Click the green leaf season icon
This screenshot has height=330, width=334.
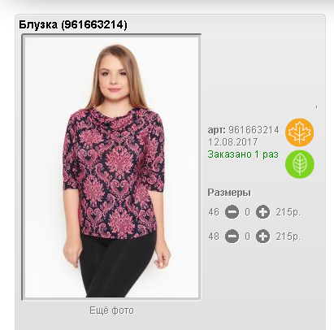[x=299, y=164]
